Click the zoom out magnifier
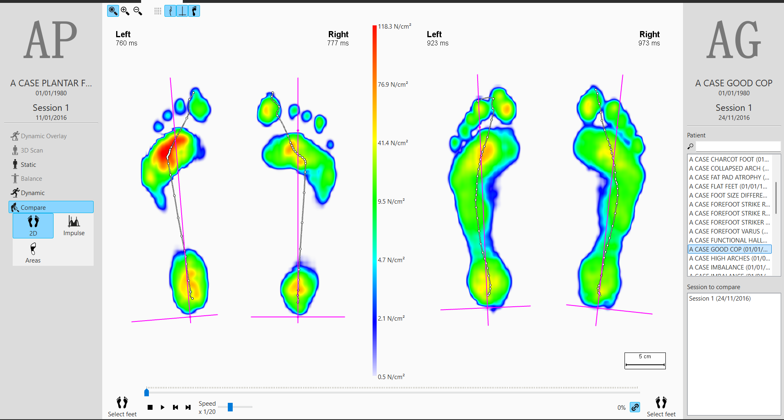 click(138, 11)
